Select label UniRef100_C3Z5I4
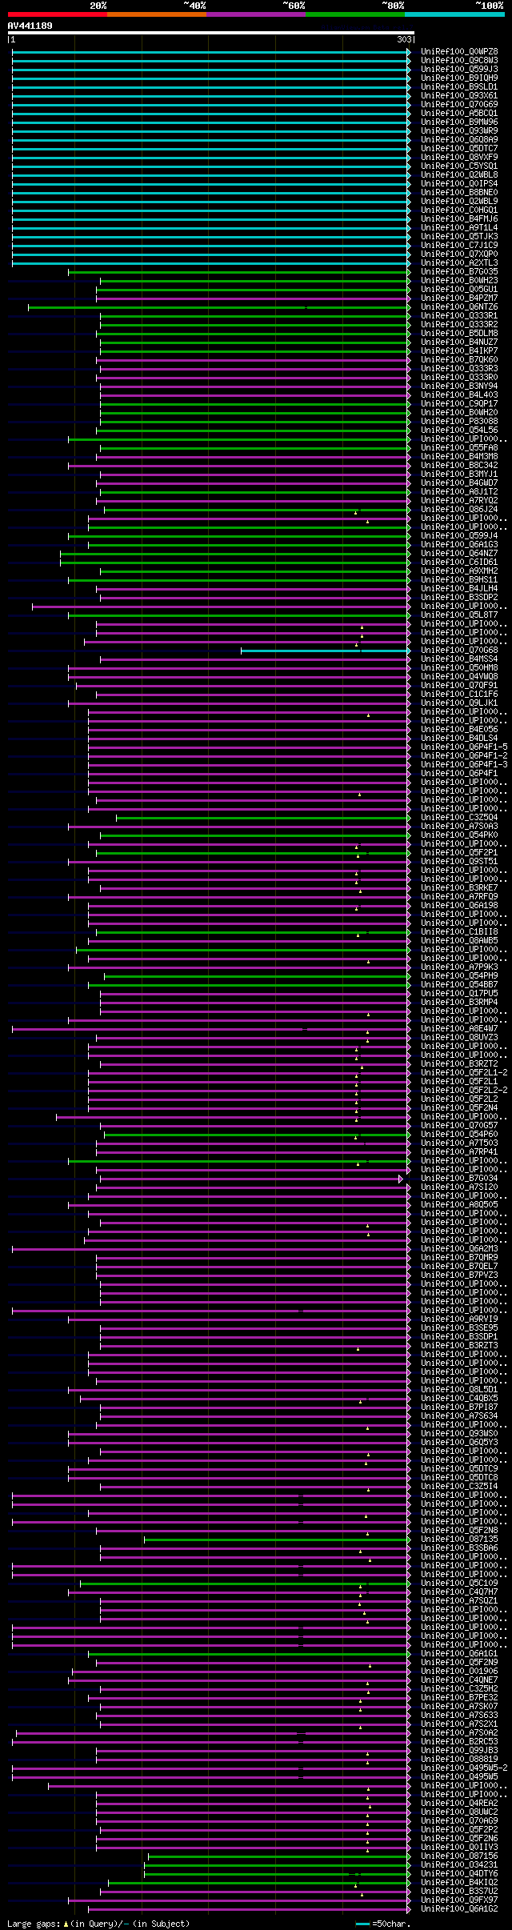This screenshot has height=1930, width=512. click(x=459, y=1486)
